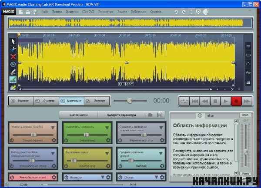This screenshot has height=188, width=261.
Task: Open the Эффекты menu
Action: [x=72, y=12]
